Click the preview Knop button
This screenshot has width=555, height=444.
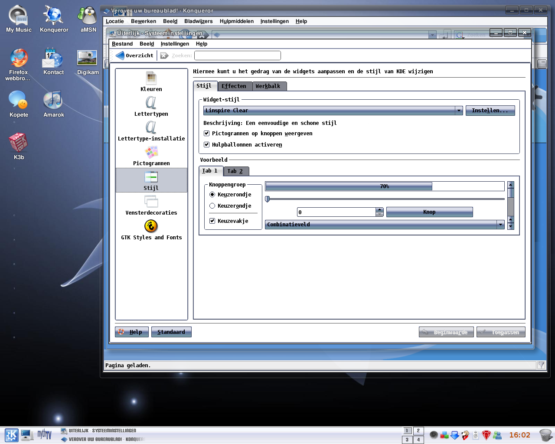coord(429,212)
